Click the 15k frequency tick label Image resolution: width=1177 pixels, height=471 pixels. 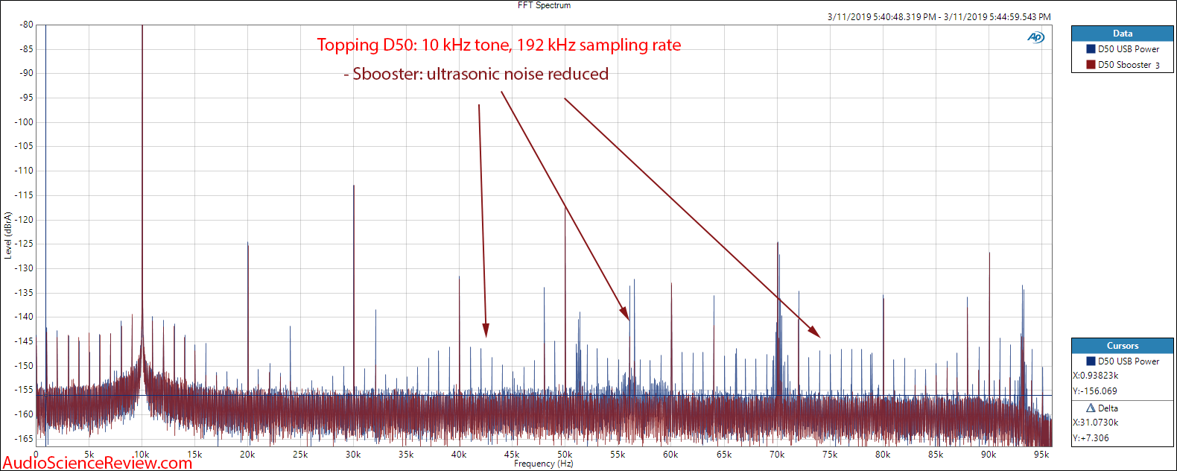click(x=194, y=455)
